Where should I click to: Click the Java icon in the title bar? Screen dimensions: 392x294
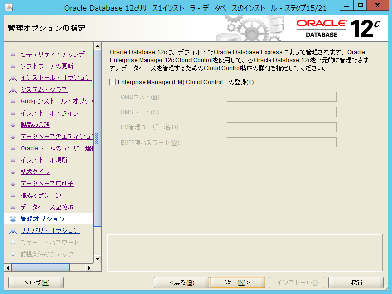click(9, 7)
